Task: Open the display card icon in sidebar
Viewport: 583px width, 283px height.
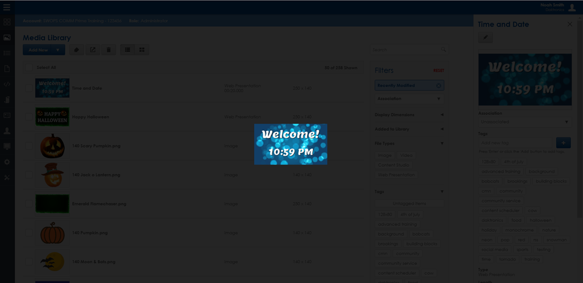Action: (x=6, y=115)
